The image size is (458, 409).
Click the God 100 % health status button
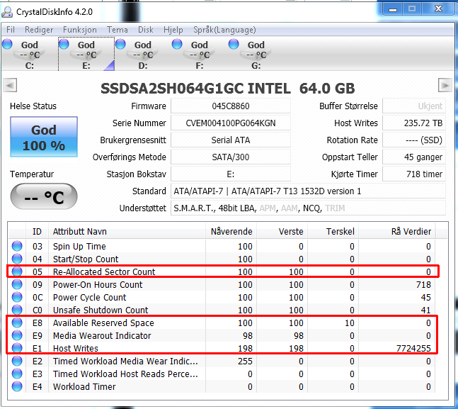point(44,137)
